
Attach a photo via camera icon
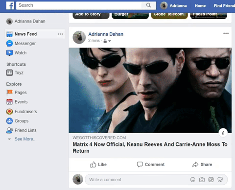[202, 180]
